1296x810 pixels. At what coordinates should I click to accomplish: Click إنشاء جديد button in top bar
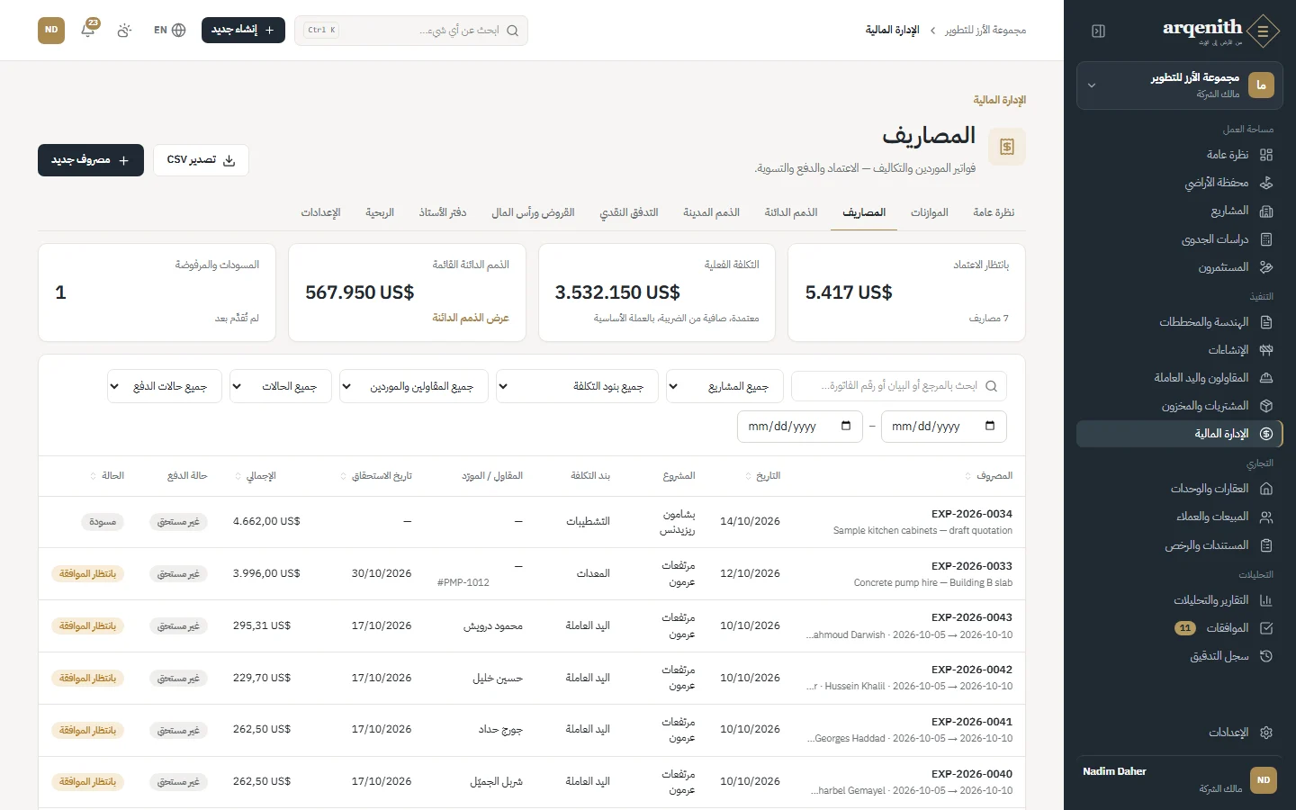243,30
